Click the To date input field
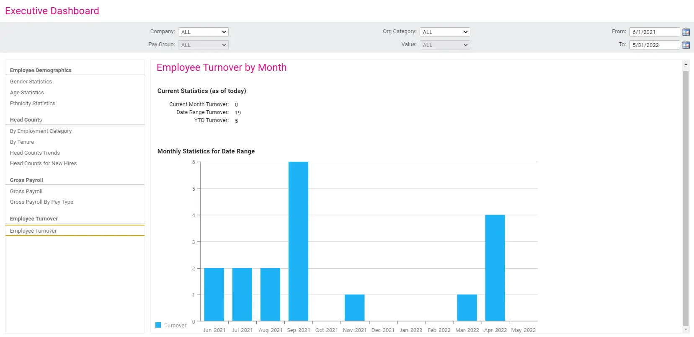 pos(654,45)
